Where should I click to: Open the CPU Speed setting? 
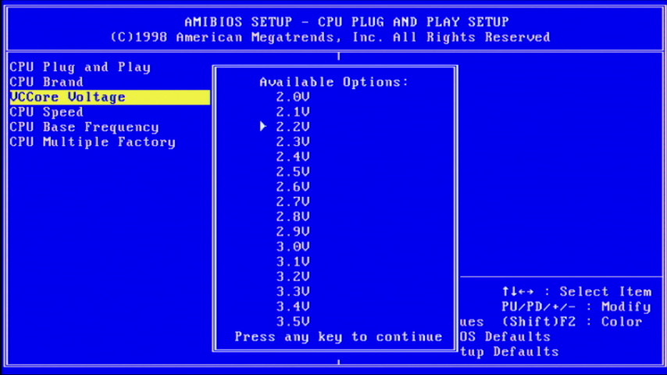pos(46,112)
